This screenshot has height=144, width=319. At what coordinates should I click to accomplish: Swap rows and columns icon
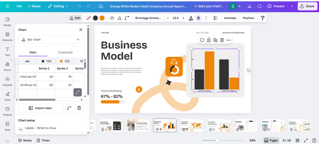69,108
